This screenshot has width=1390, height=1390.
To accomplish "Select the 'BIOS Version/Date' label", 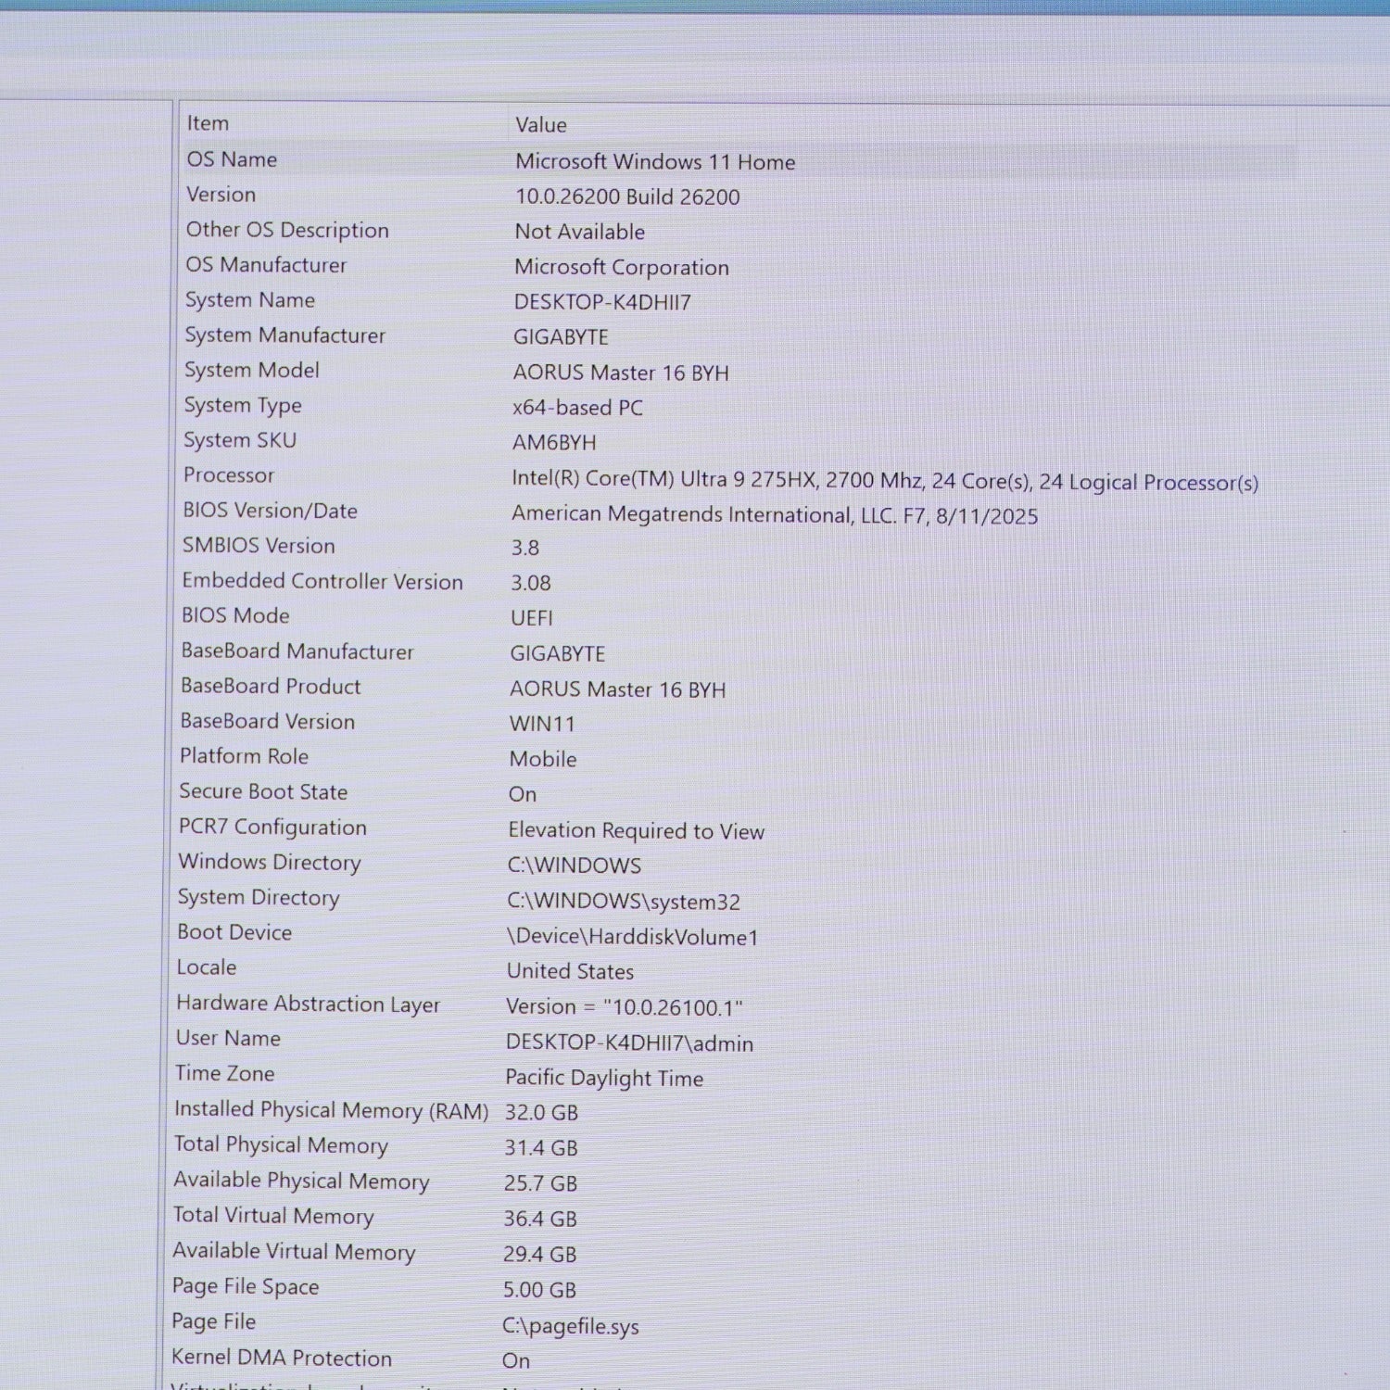I will (x=270, y=511).
